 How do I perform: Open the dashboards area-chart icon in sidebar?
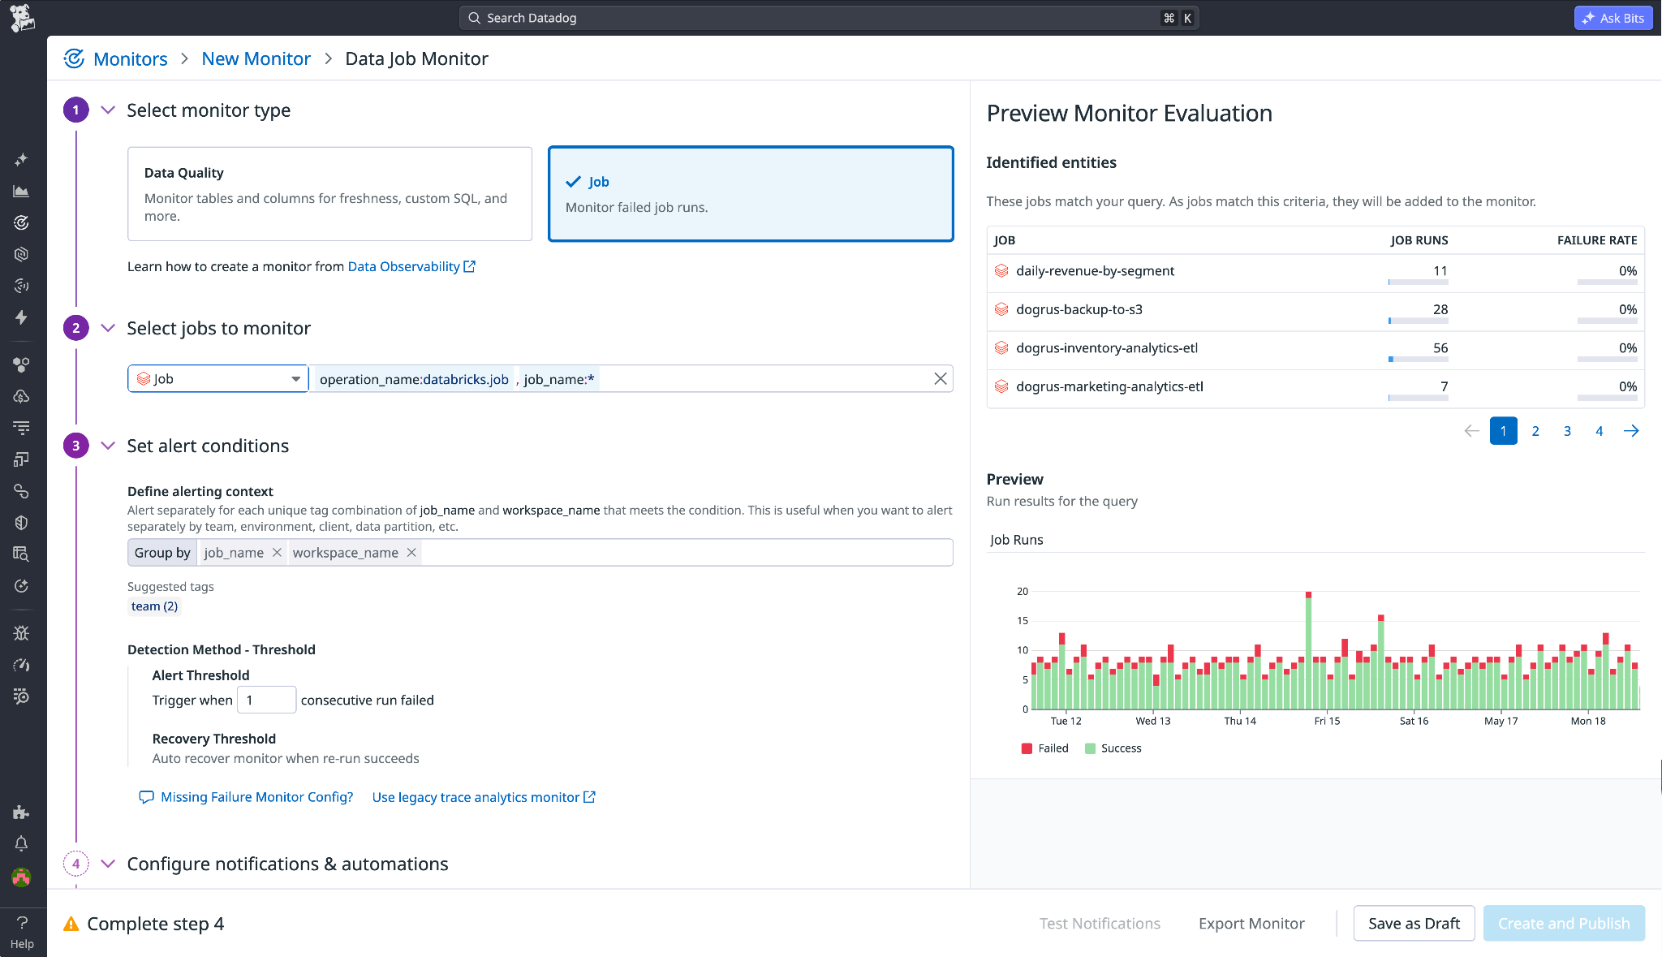pyautogui.click(x=21, y=192)
